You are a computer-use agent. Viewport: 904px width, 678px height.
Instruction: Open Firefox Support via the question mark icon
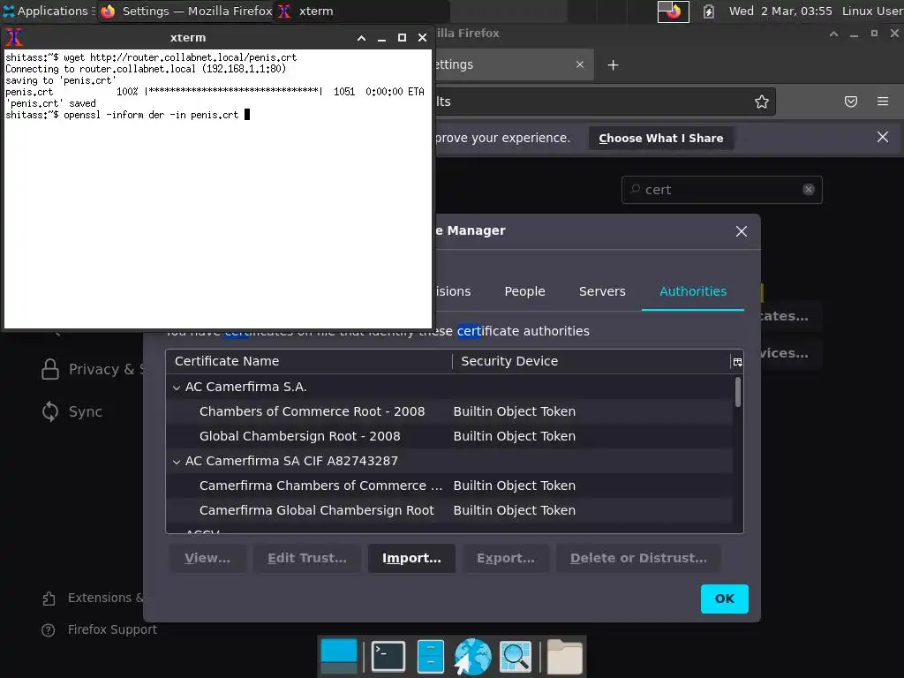(49, 630)
